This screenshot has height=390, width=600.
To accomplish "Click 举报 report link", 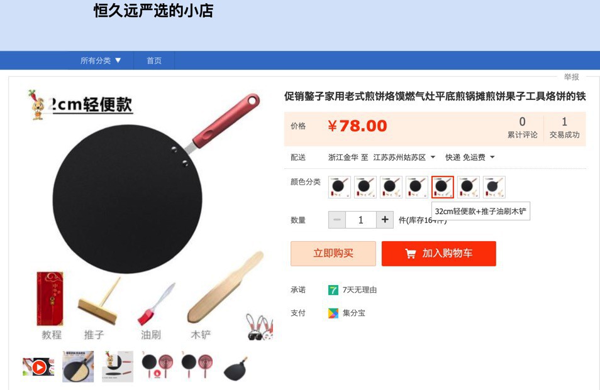I will point(571,77).
